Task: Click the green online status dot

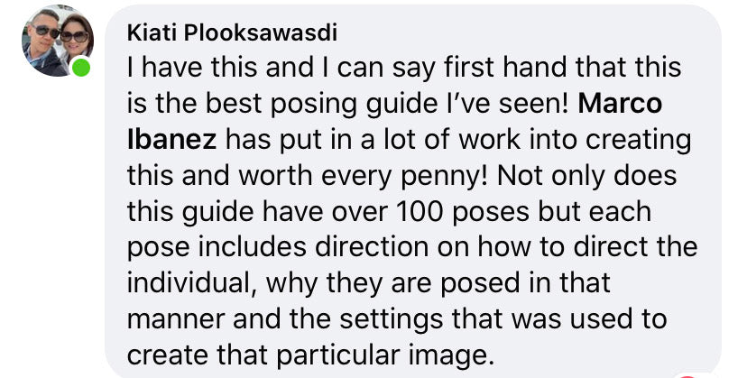Action: point(81,68)
